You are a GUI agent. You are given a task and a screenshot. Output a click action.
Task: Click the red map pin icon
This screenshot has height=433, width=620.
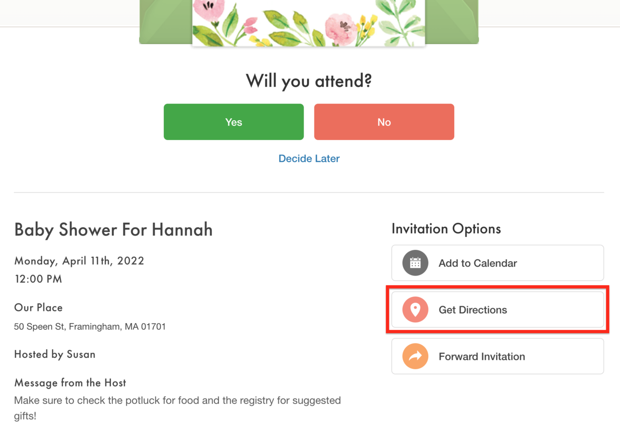415,310
